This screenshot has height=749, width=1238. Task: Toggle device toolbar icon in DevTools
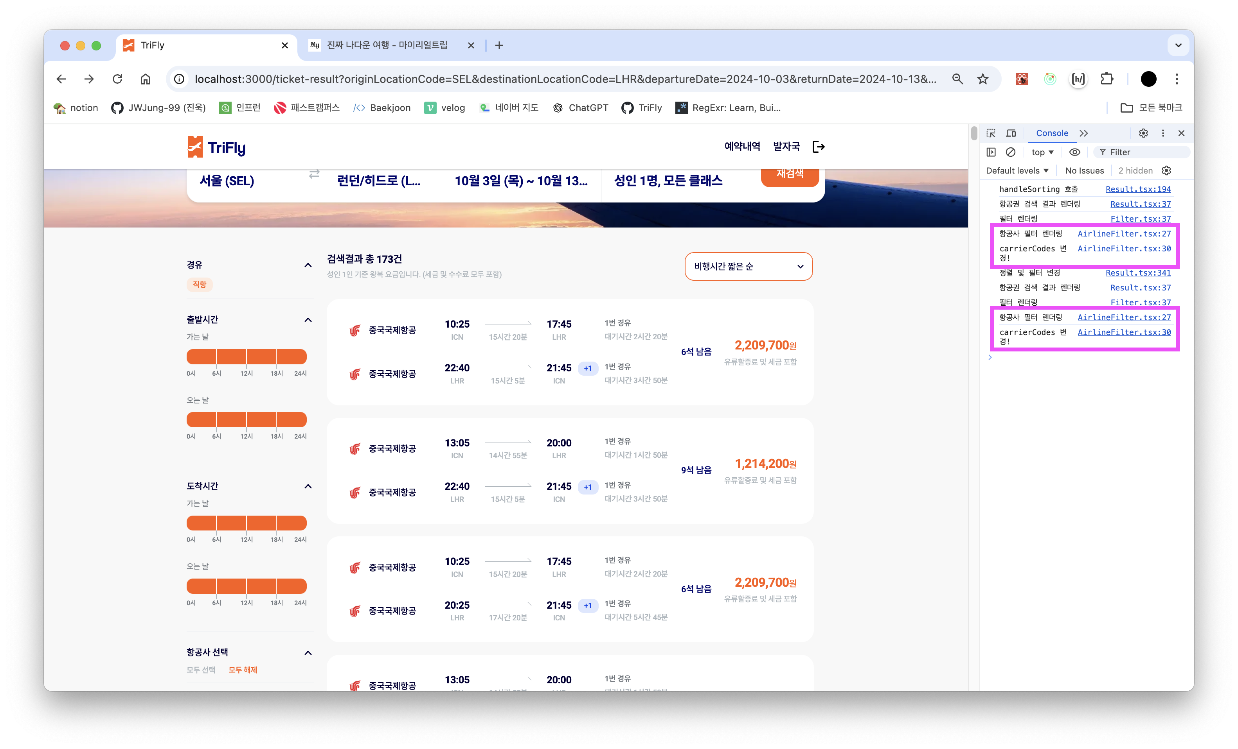(1011, 133)
